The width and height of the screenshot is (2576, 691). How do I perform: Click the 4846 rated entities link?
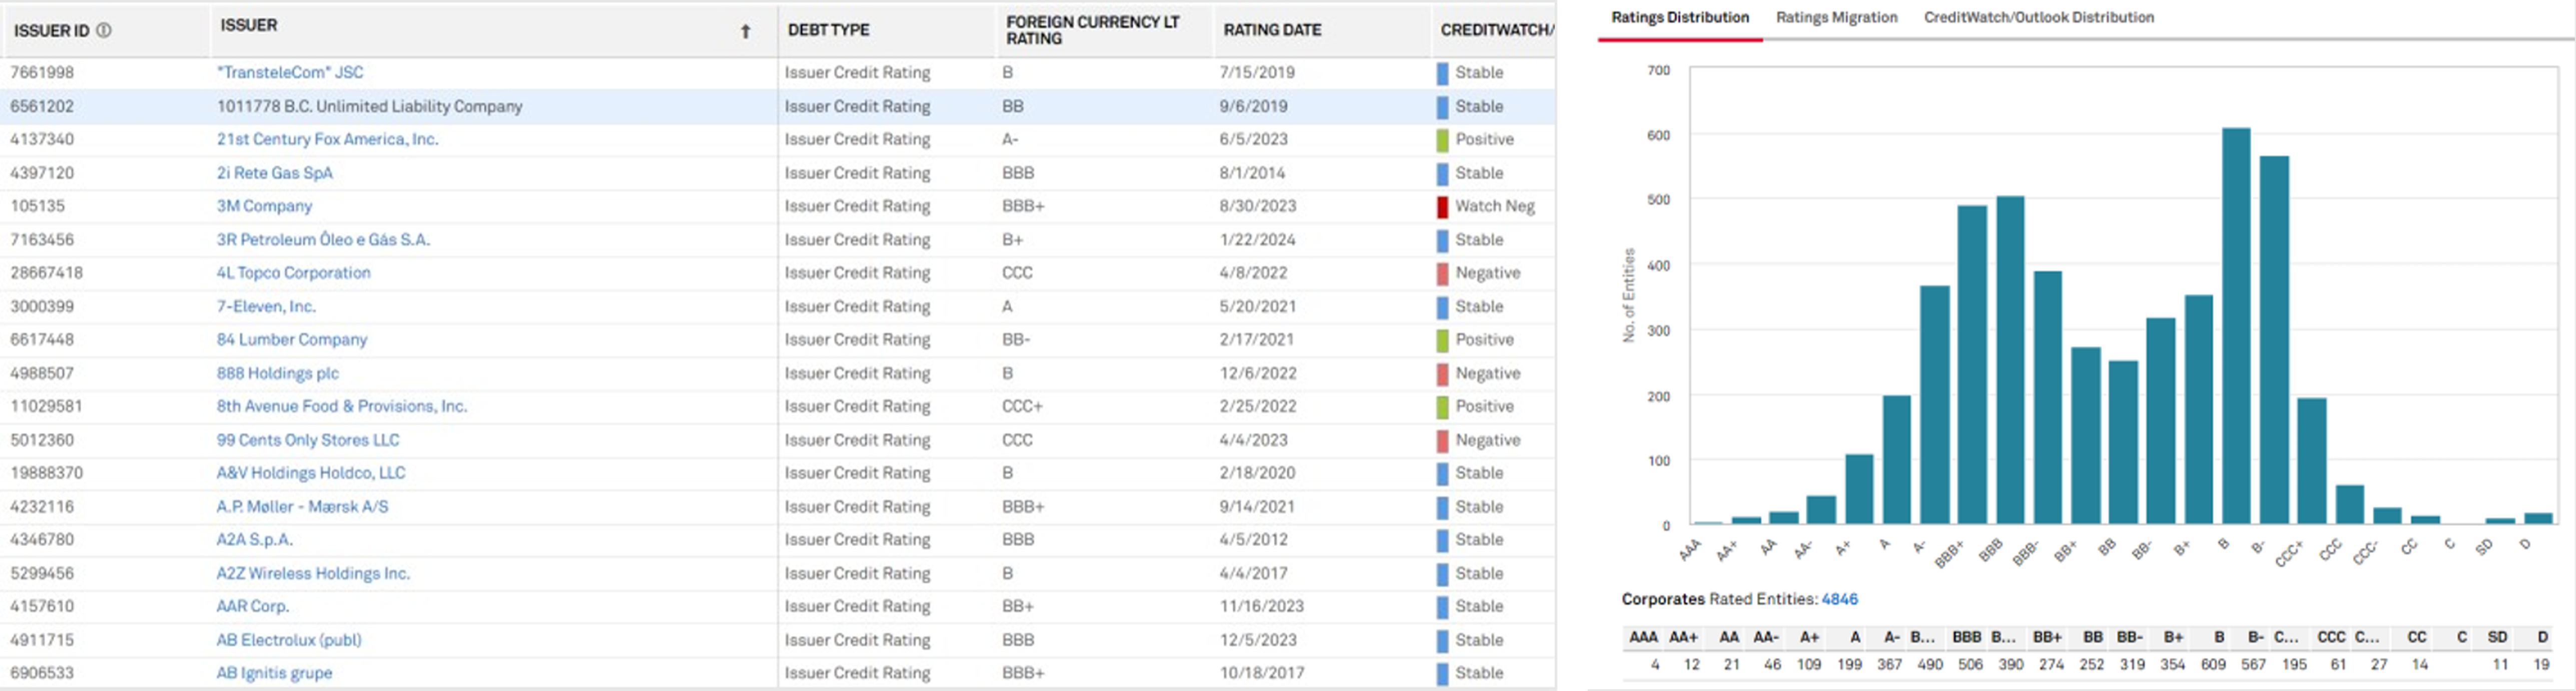1839,599
